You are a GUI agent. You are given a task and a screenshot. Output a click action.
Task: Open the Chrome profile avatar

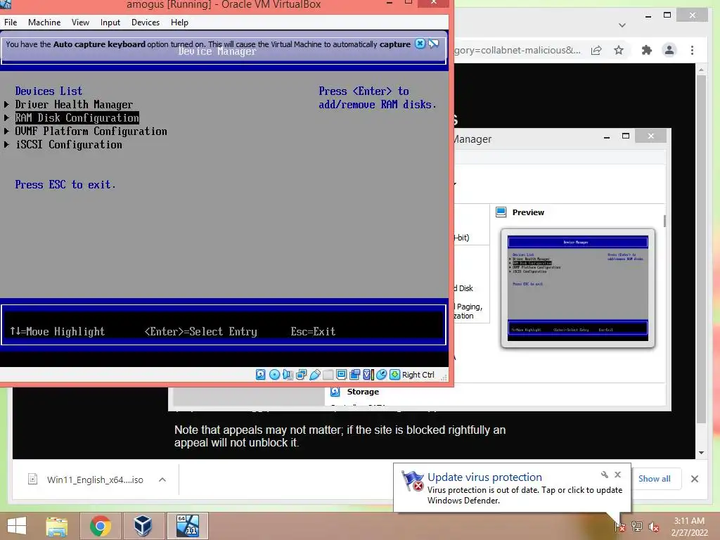(669, 50)
